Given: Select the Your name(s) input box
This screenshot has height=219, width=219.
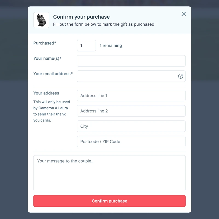Looking at the screenshot, I should [x=131, y=61].
